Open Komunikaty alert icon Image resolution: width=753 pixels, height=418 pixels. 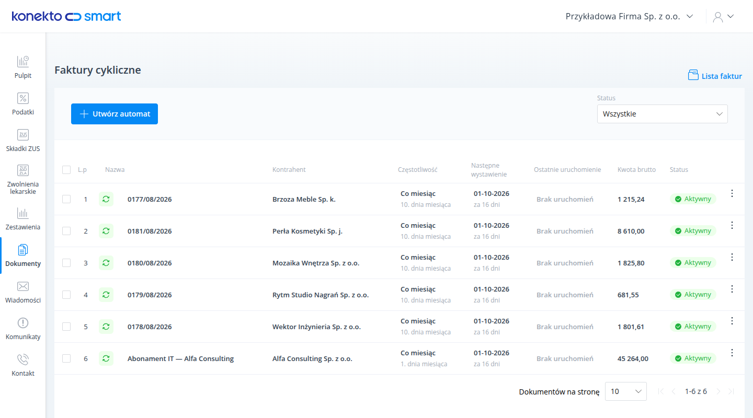pos(23,323)
